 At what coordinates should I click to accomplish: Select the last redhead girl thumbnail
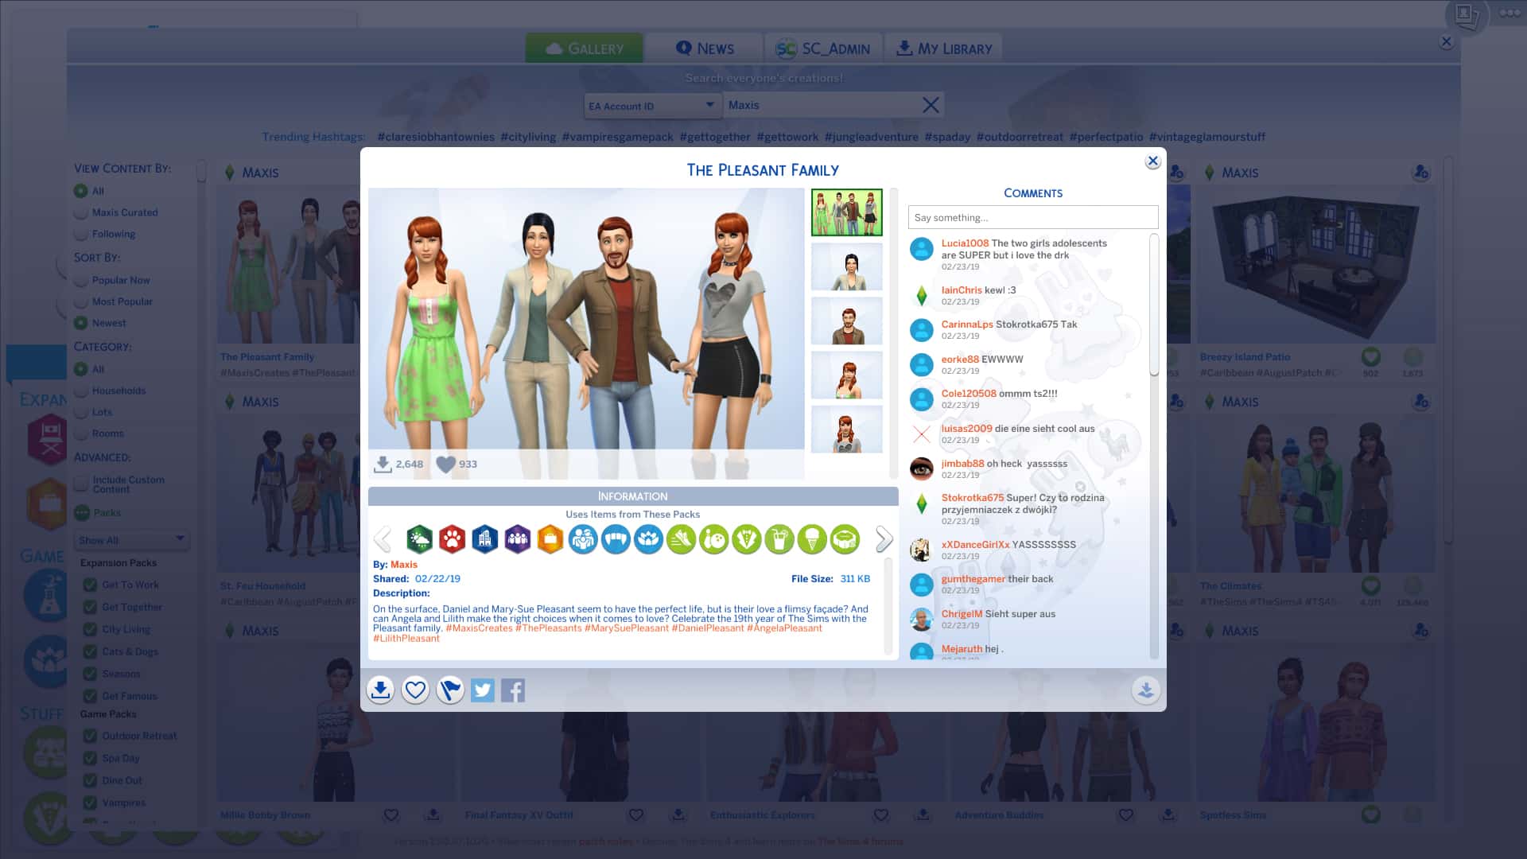click(846, 429)
